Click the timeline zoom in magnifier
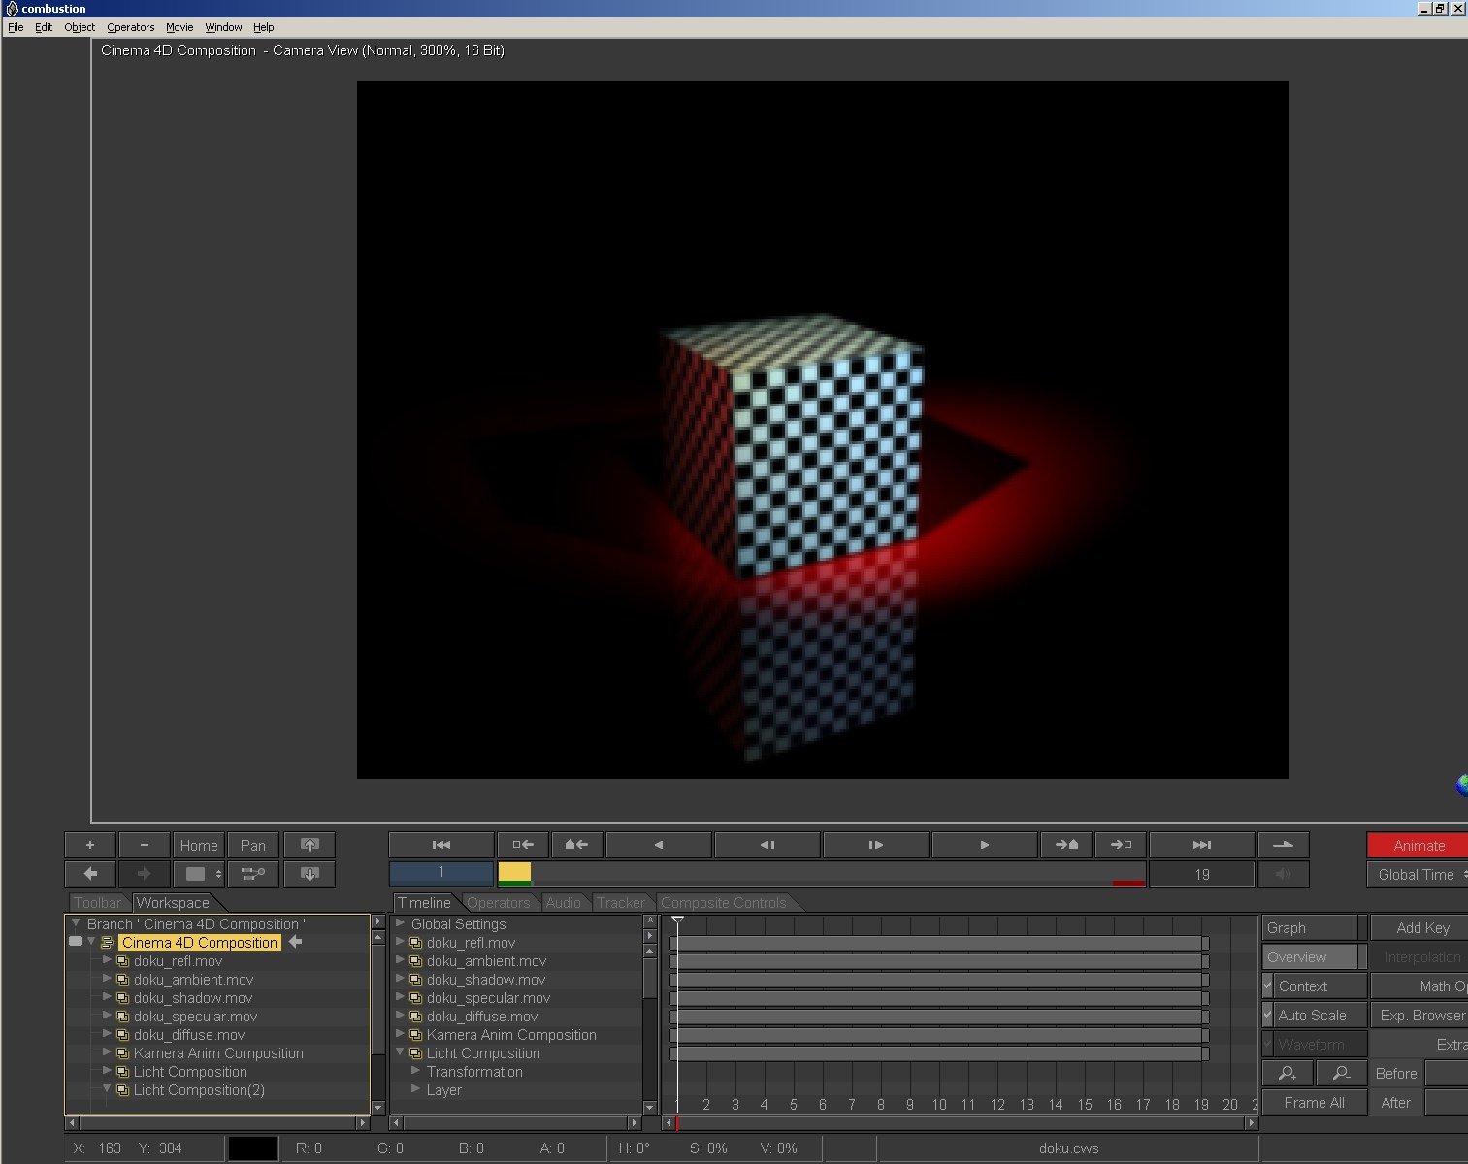Screen dimensions: 1468x1164 pyautogui.click(x=1288, y=1074)
